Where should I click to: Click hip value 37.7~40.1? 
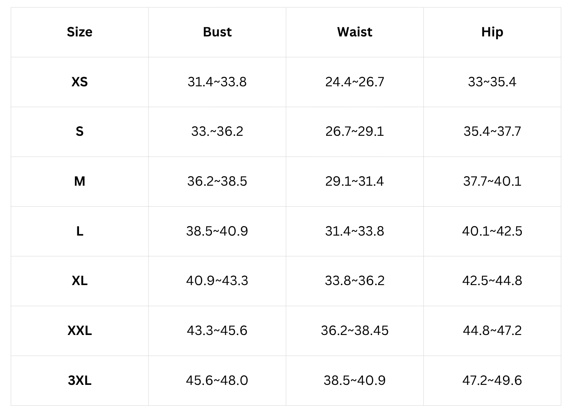[x=492, y=181]
